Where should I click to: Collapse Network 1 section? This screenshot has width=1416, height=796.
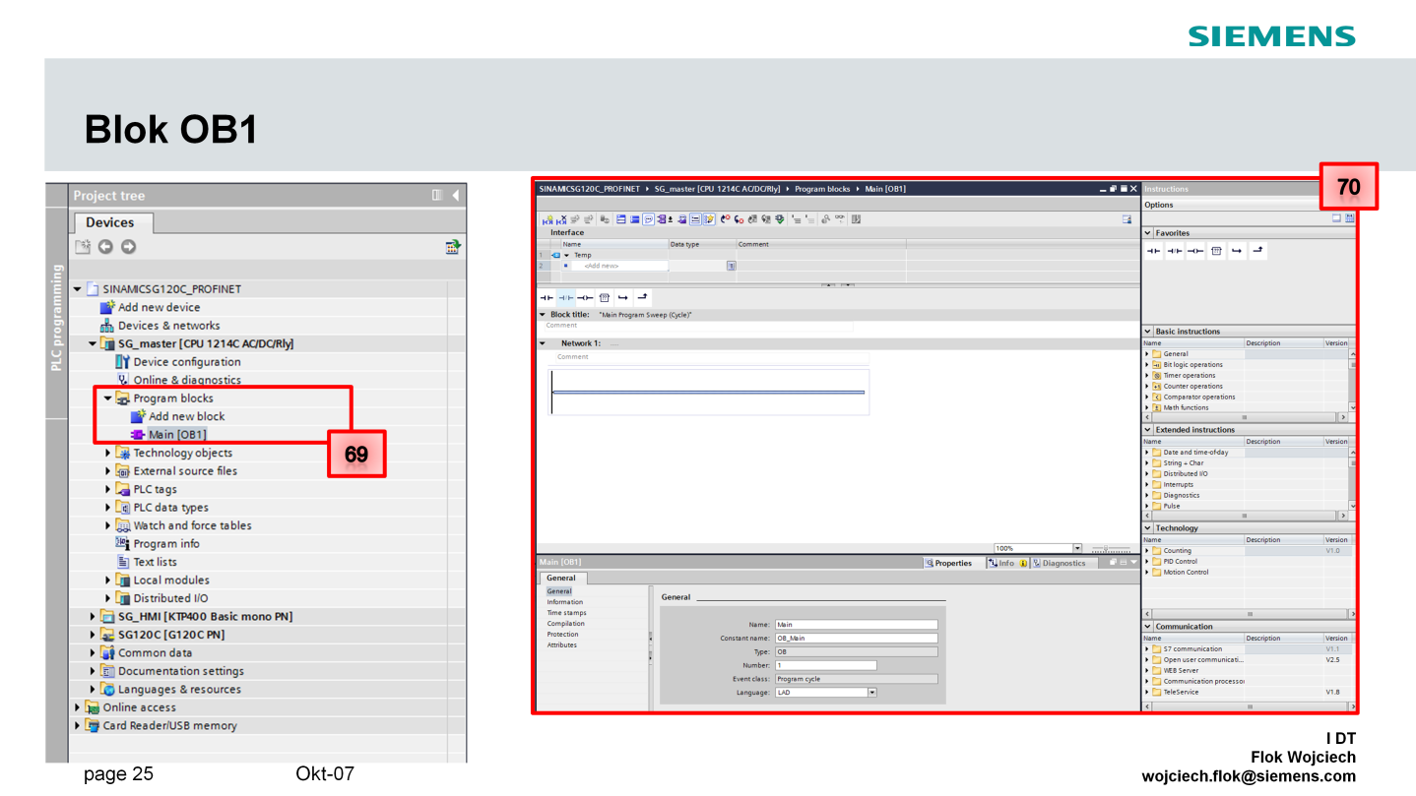click(543, 343)
